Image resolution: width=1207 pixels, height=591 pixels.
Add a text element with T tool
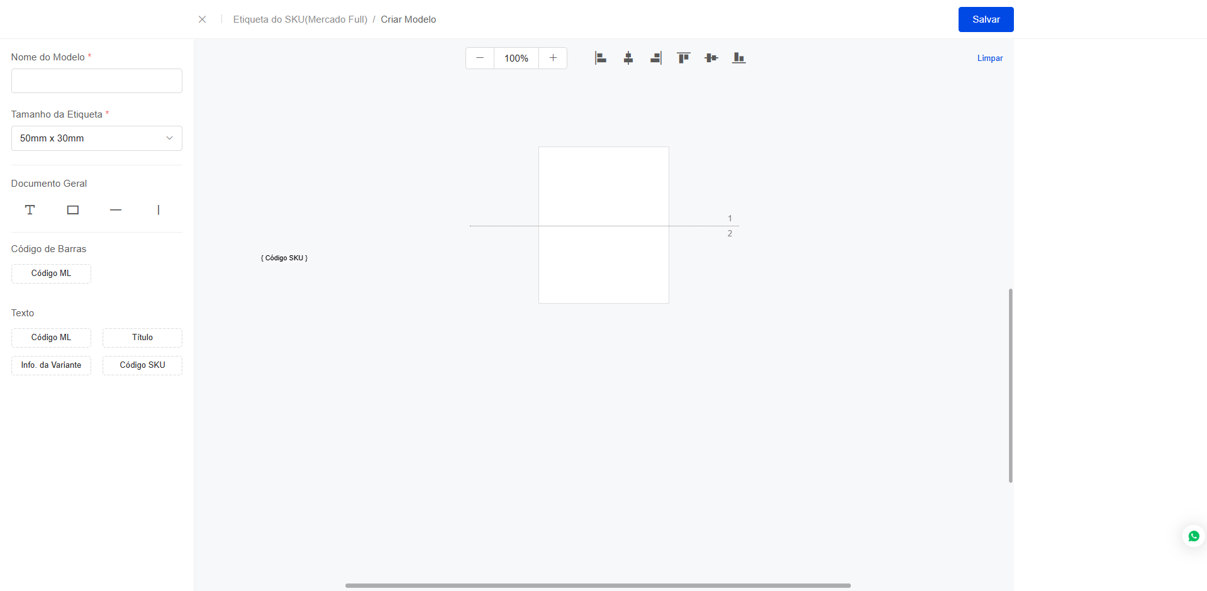30,210
